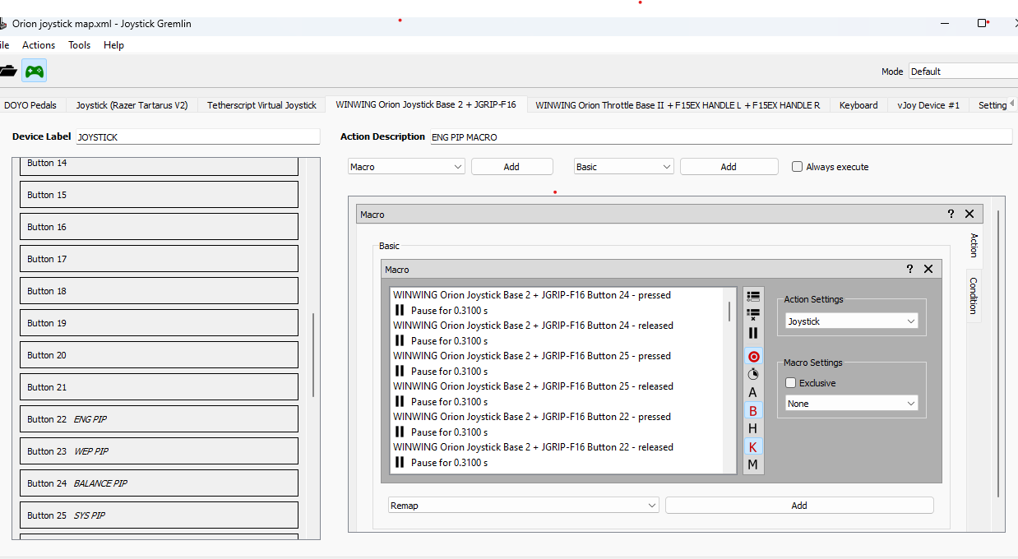Open the Basic container type dropdown
Image resolution: width=1018 pixels, height=559 pixels.
coord(624,167)
